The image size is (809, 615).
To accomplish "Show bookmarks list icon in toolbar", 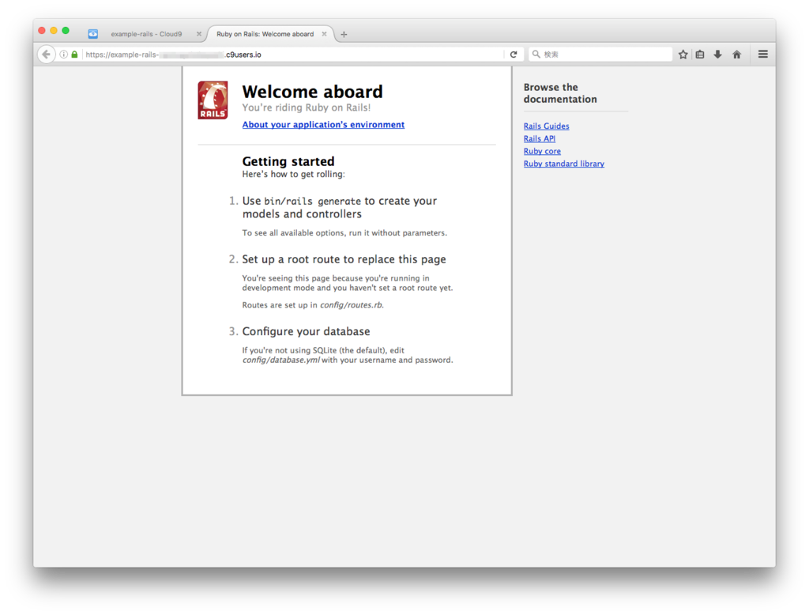I will tap(700, 55).
